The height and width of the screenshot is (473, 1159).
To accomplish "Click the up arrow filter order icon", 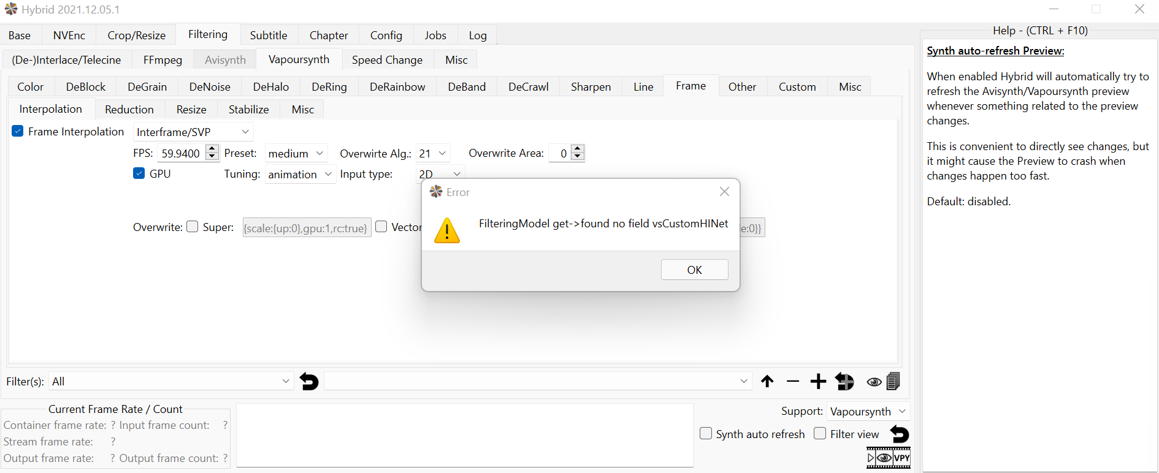I will coord(767,382).
